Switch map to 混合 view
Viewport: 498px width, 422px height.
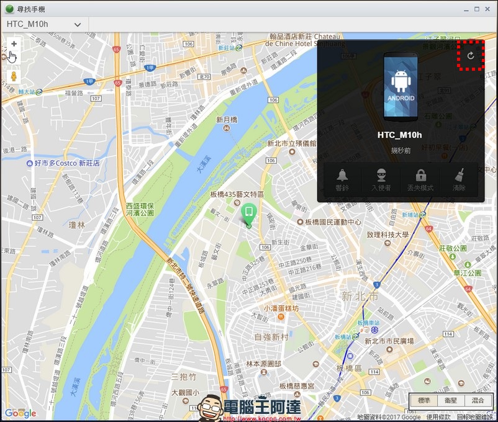pos(478,400)
